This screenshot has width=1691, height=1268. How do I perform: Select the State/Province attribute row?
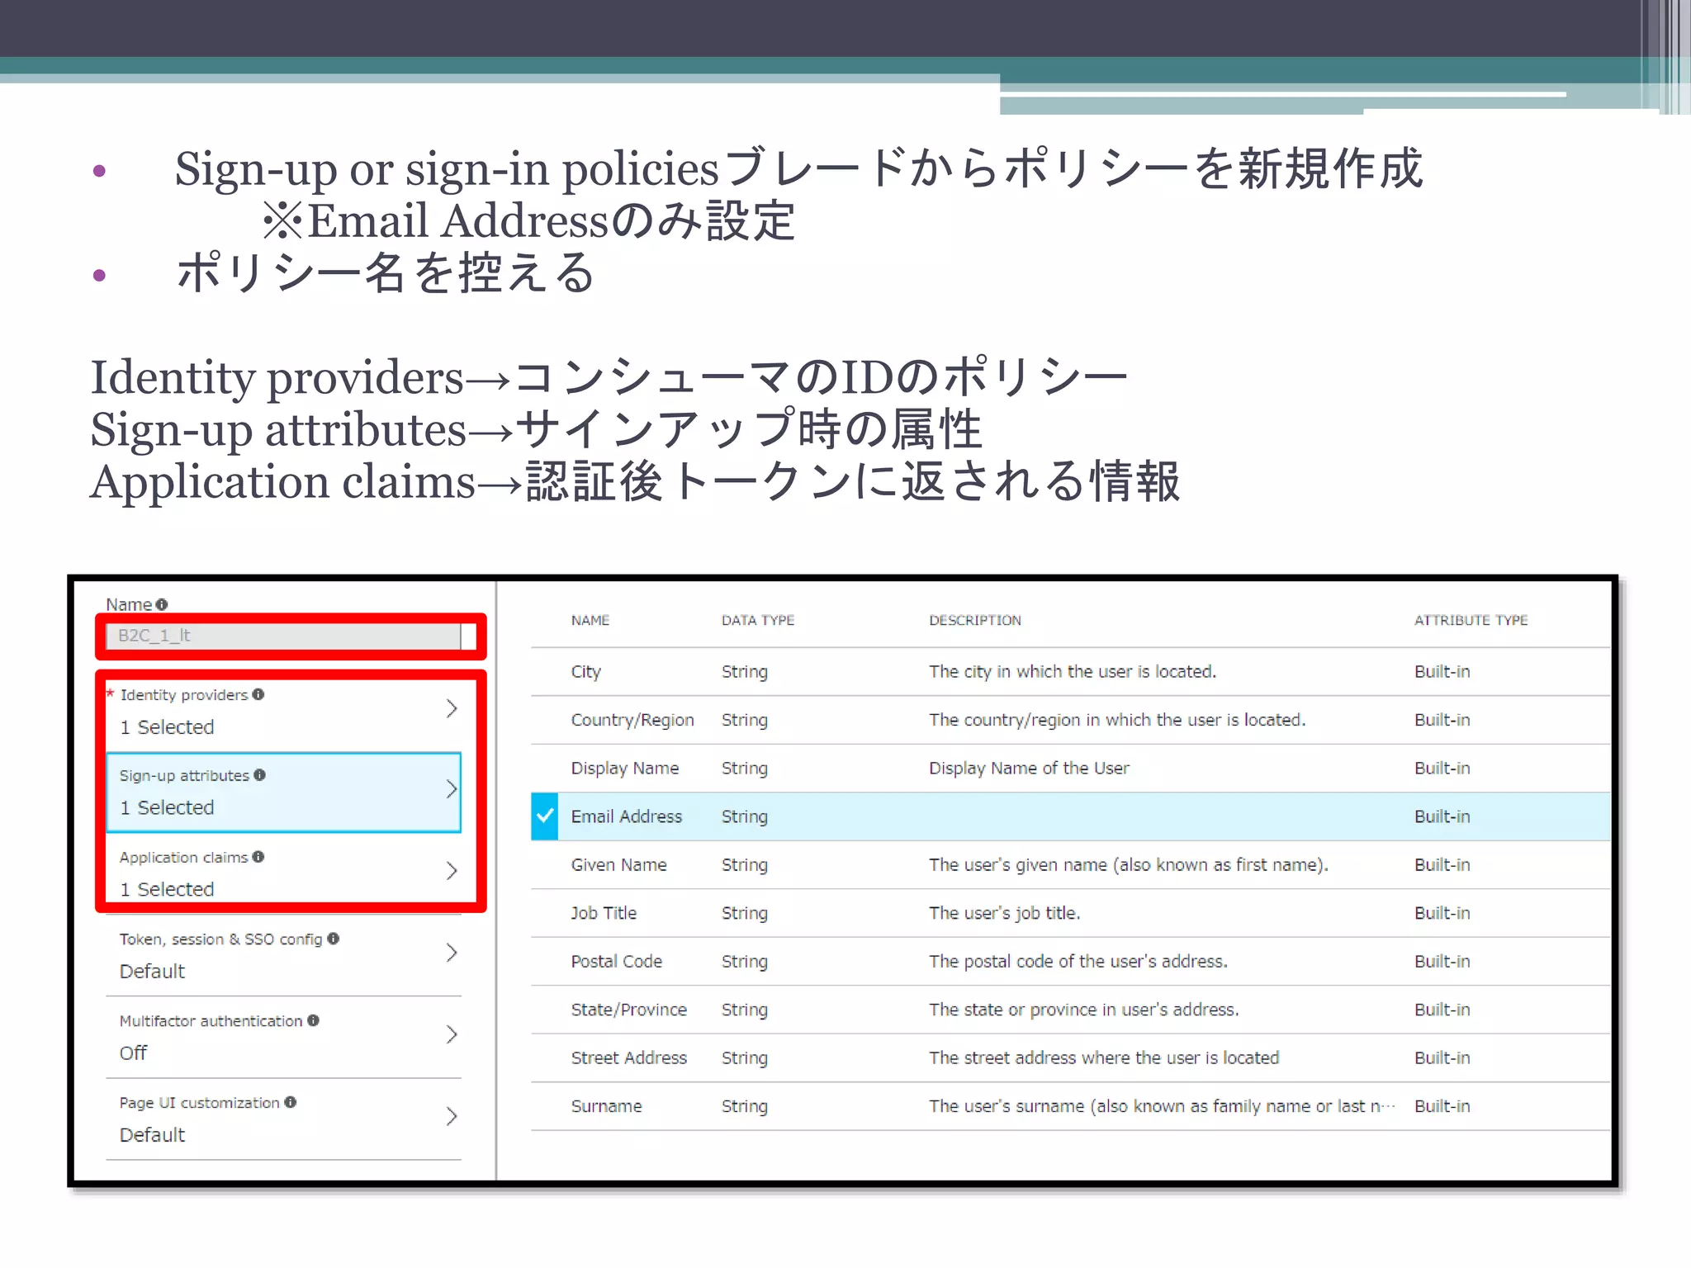pos(1070,1010)
